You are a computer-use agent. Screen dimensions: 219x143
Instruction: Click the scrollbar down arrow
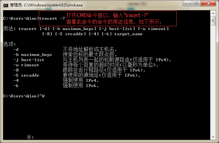[213, 137]
